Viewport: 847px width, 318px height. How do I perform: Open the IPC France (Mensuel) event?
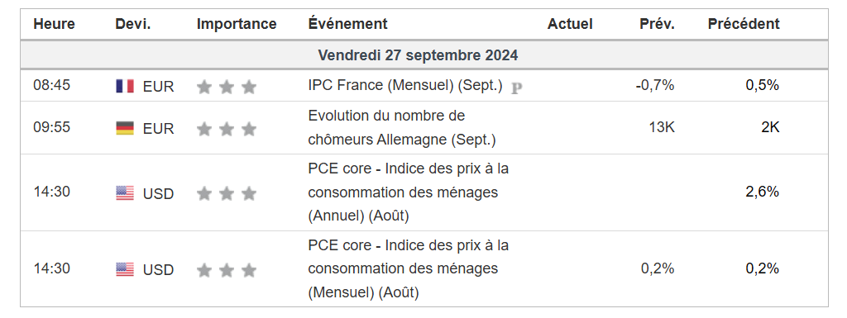point(405,86)
